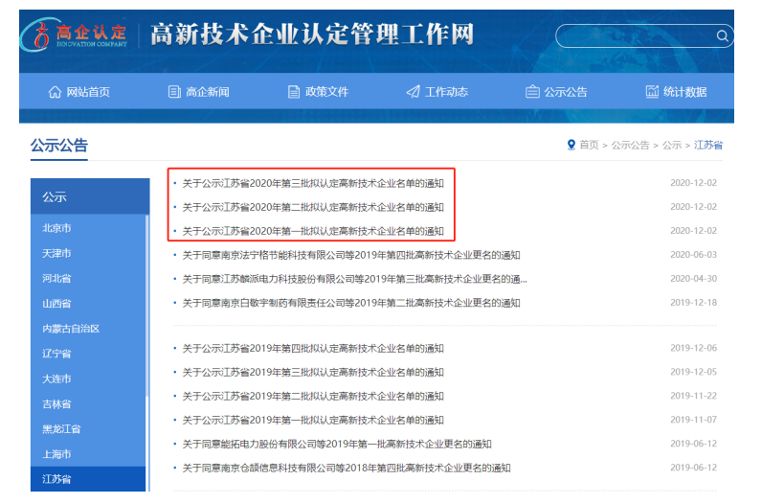The image size is (784, 504).
Task: Open 江苏省2019年第三批拟认定 notice
Action: coord(313,373)
